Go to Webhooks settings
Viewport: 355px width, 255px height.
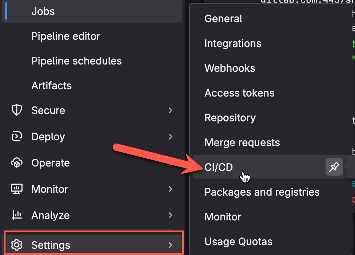pos(230,68)
